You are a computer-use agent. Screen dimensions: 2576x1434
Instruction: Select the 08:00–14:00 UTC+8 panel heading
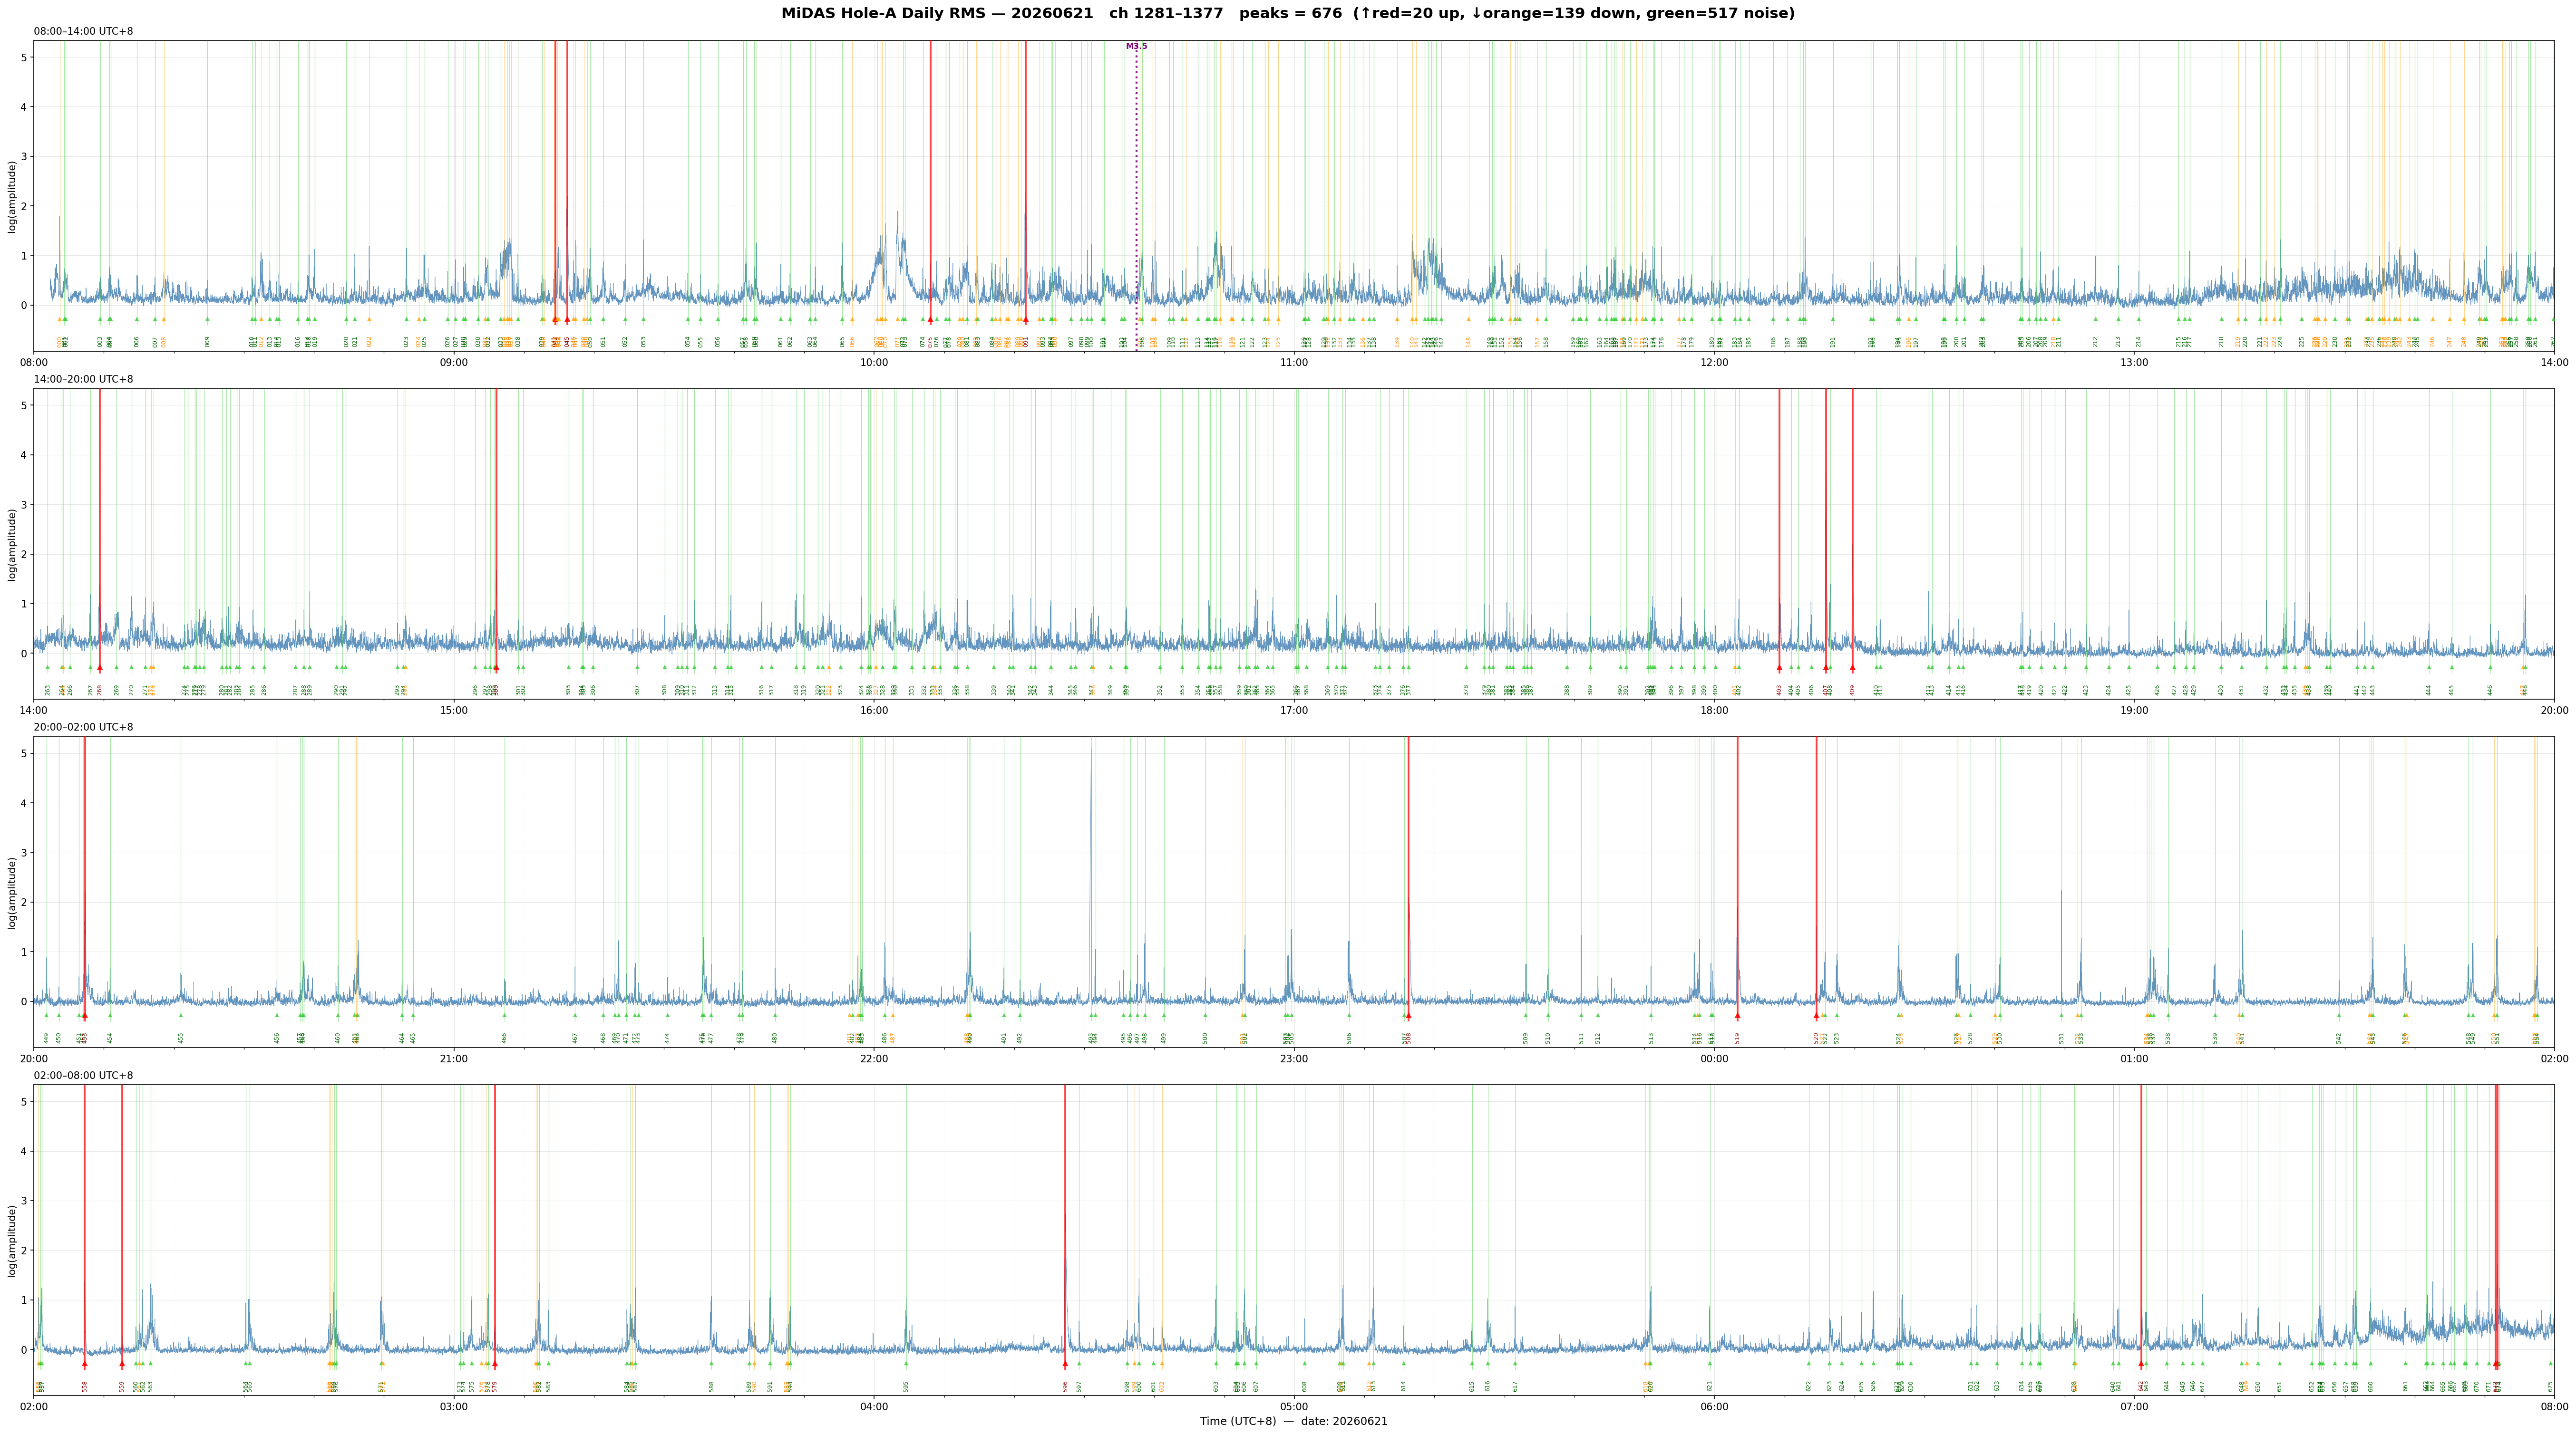83,31
